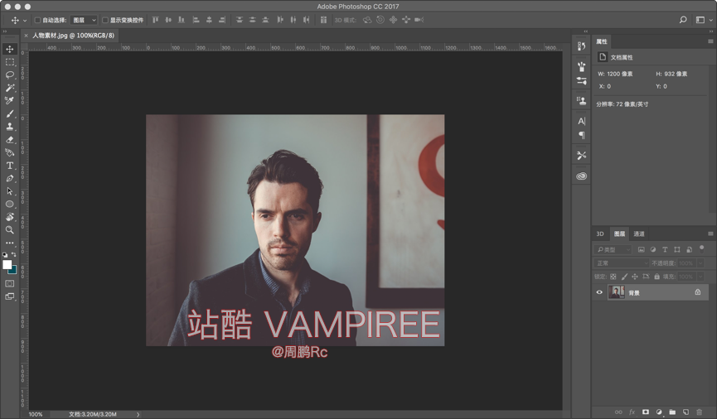Open the Properties panel flyout menu

click(x=710, y=41)
